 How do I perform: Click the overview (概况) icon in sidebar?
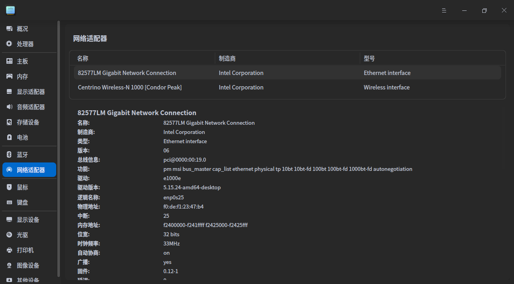9,29
